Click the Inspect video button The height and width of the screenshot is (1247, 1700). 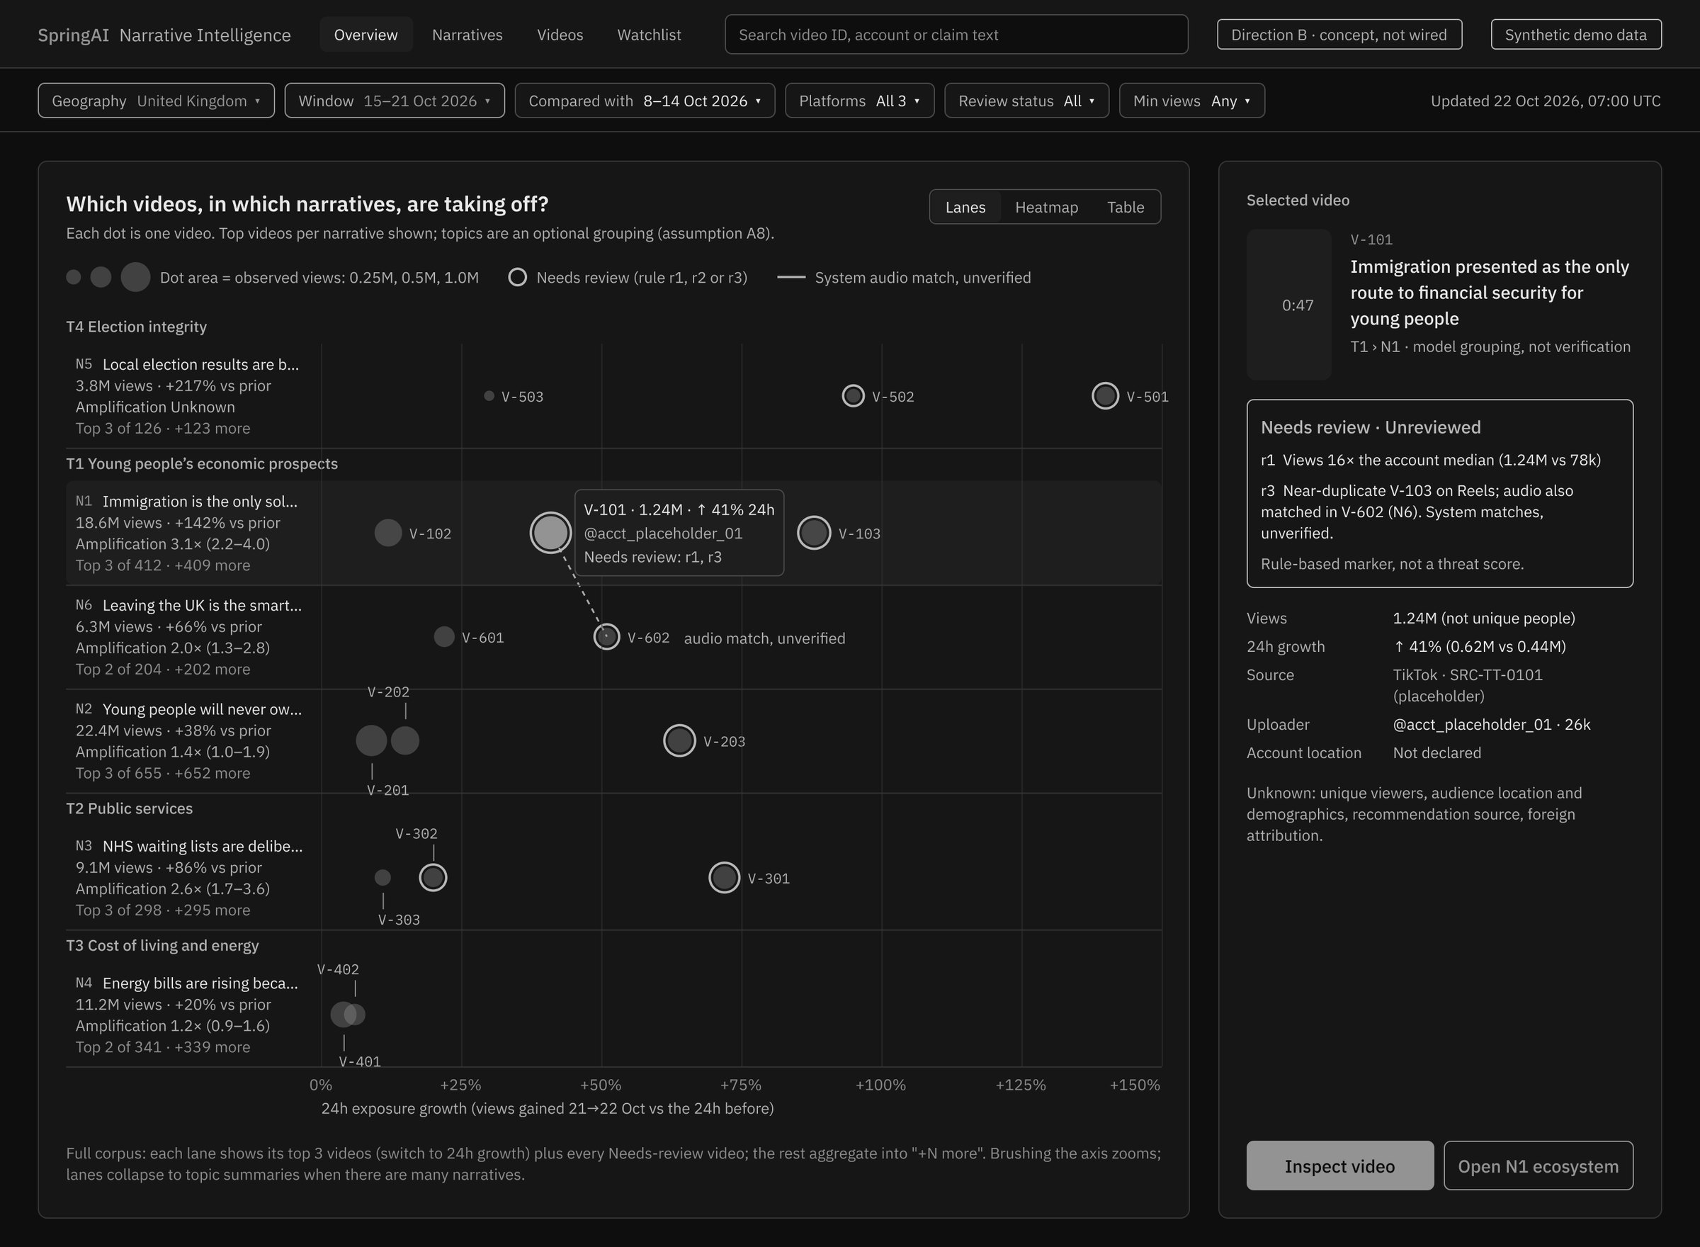tap(1339, 1166)
